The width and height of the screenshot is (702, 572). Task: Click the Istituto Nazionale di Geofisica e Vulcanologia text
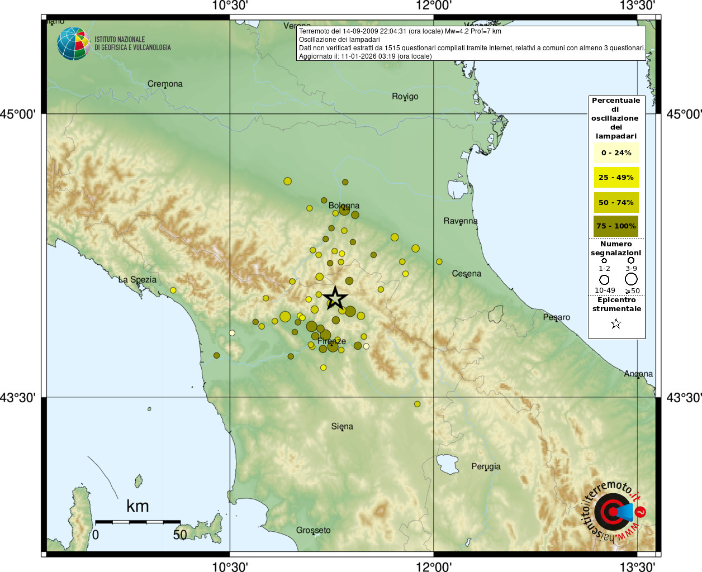coord(132,44)
